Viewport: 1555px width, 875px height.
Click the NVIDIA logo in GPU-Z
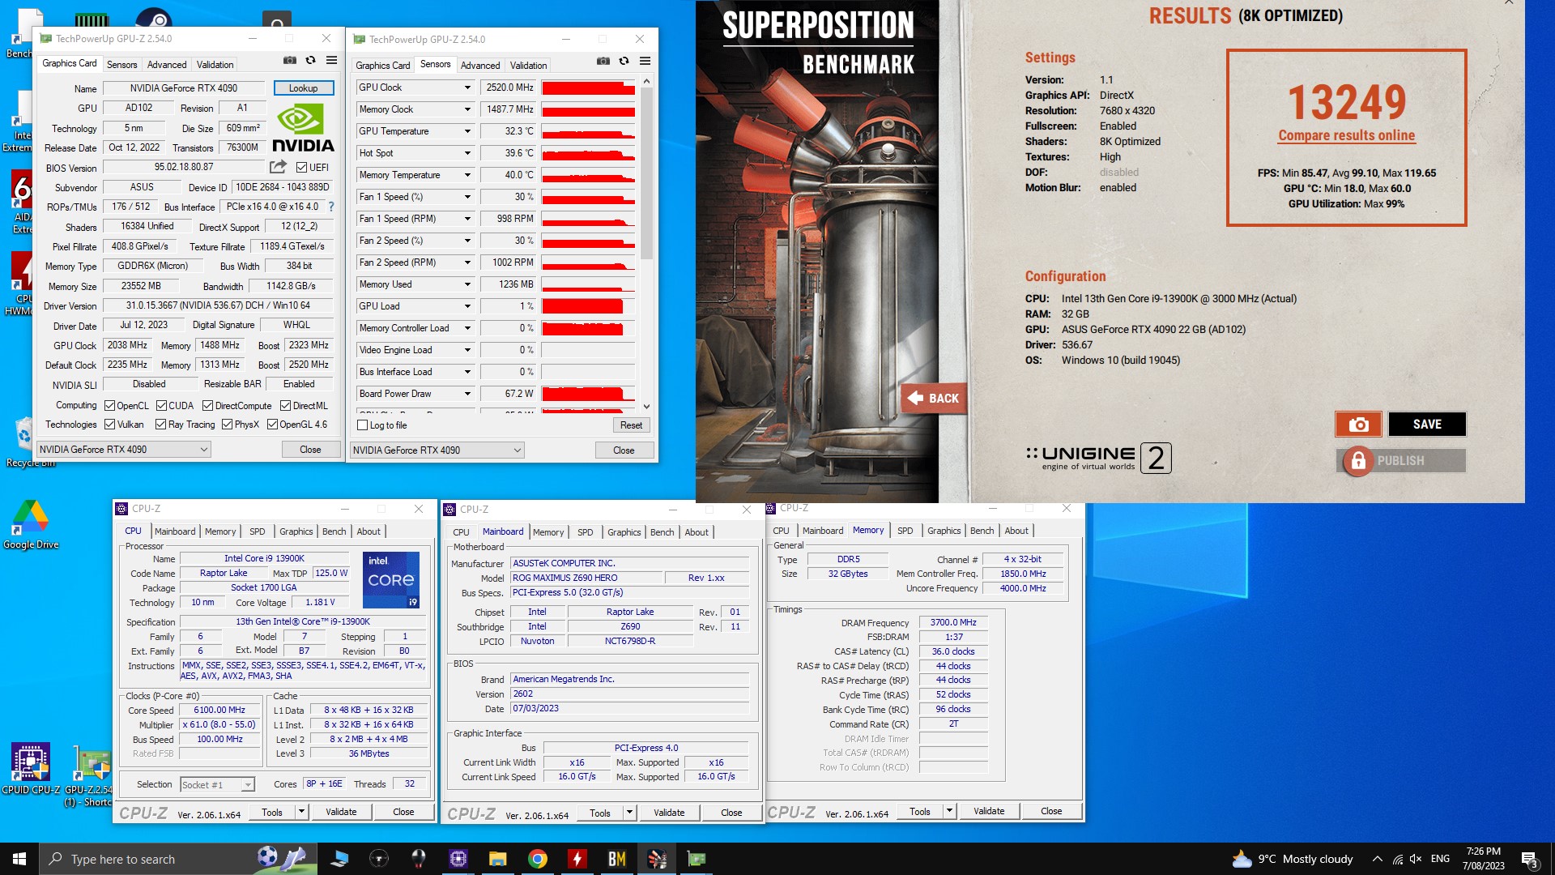303,130
